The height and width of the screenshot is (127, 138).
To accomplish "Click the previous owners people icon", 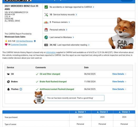I will [x=46, y=22].
